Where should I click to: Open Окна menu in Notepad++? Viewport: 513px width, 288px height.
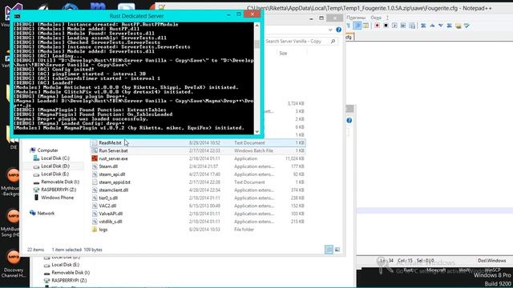[x=376, y=18]
